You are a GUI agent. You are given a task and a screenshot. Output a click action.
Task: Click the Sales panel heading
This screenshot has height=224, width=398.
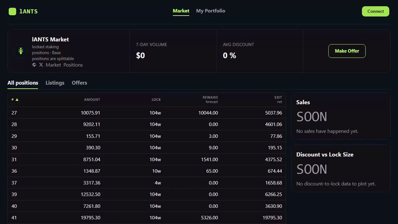coord(303,103)
